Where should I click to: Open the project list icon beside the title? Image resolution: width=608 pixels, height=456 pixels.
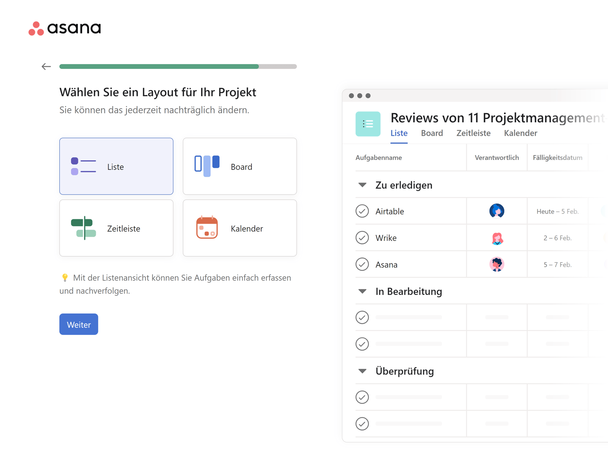pos(367,123)
